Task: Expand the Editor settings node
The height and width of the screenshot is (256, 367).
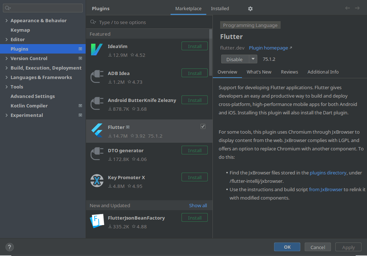Action: click(x=7, y=39)
